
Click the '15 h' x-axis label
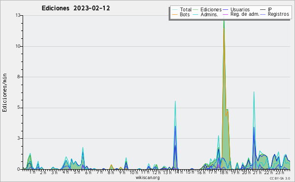click(190, 172)
